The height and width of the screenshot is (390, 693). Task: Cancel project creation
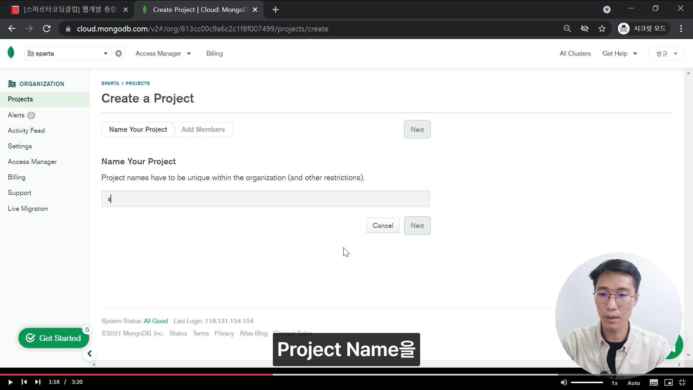pyautogui.click(x=383, y=226)
